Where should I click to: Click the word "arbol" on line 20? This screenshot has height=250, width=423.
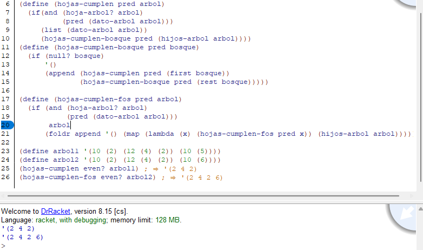60,125
